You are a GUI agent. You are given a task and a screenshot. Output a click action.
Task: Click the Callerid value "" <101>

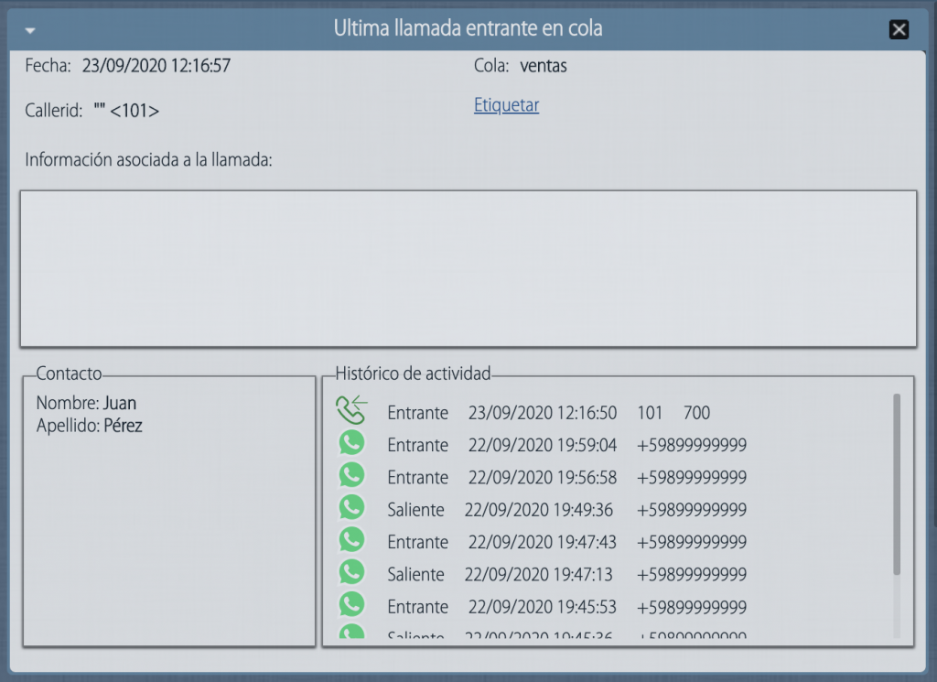(126, 111)
